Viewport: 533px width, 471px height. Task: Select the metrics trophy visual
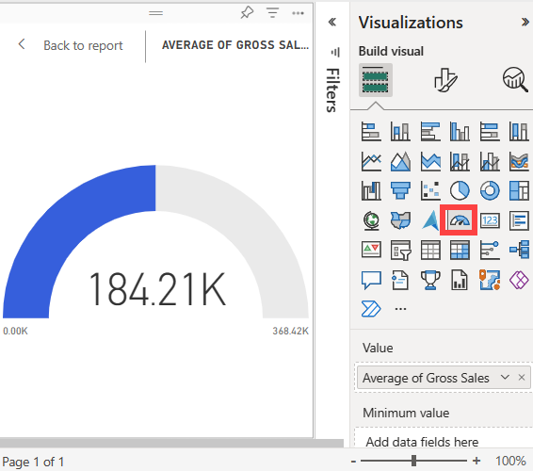point(430,280)
